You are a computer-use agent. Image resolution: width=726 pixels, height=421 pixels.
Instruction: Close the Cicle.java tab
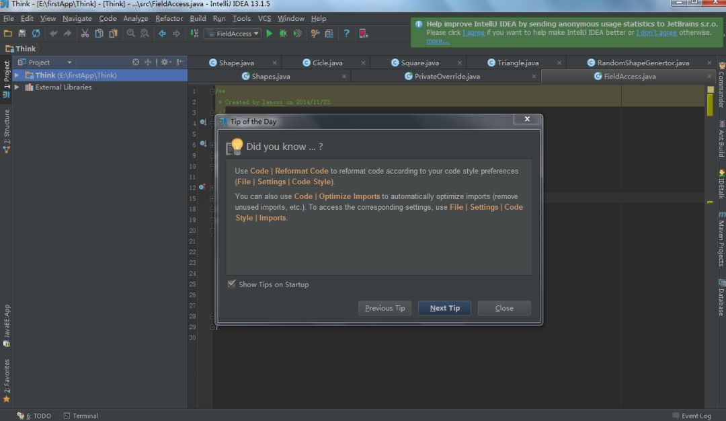(x=363, y=63)
